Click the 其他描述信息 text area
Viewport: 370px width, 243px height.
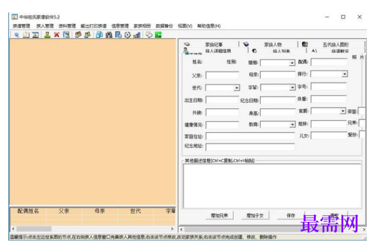[x=272, y=186]
